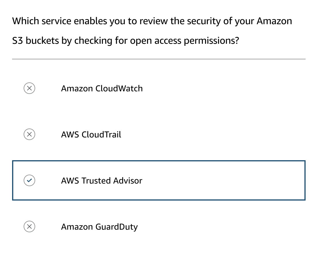
Task: Choose the AWS CloudTrail answer label
Action: click(91, 135)
